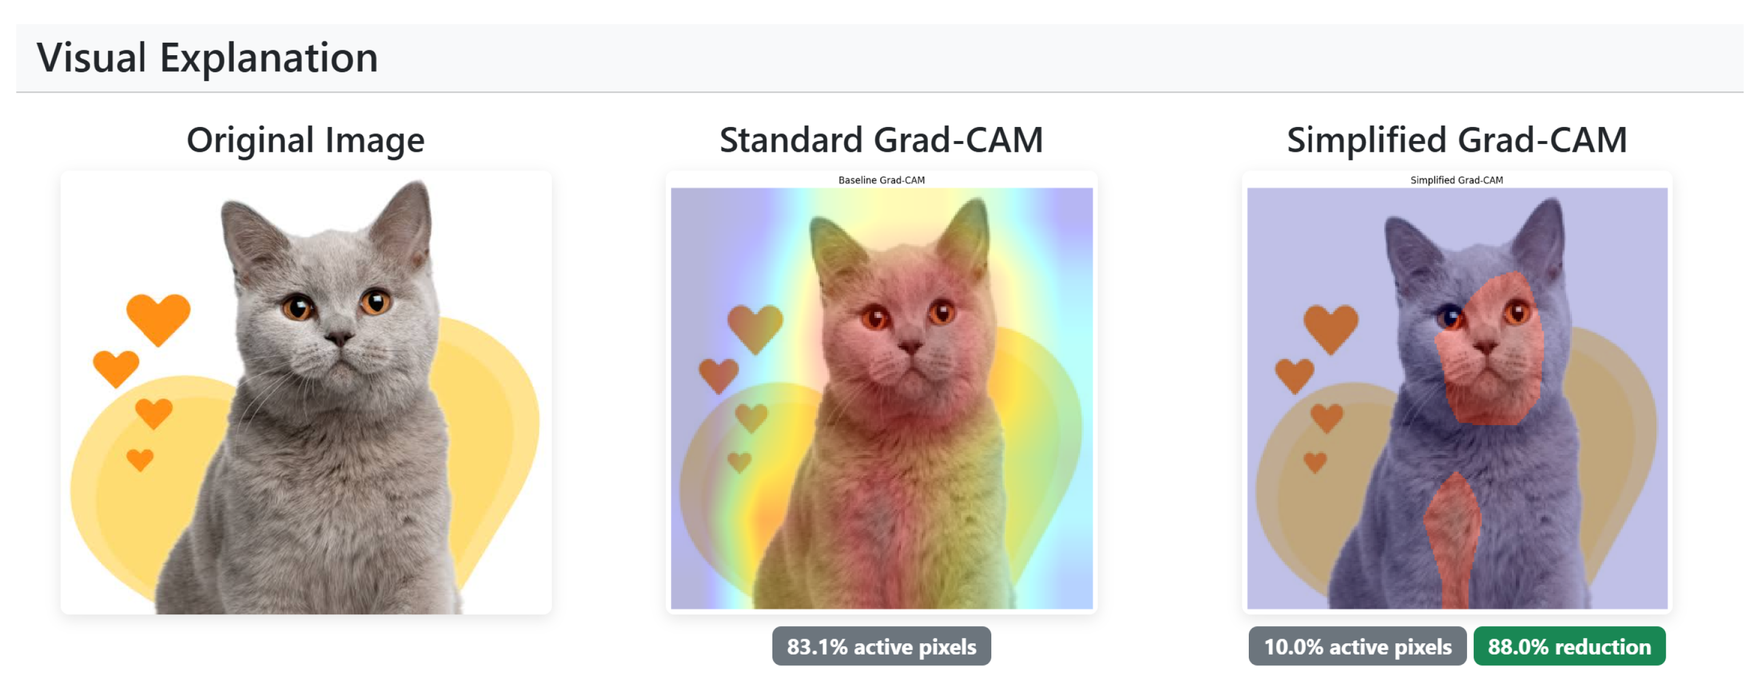The image size is (1756, 686).
Task: Click the smallest bottom heart in original image
Action: (x=141, y=460)
